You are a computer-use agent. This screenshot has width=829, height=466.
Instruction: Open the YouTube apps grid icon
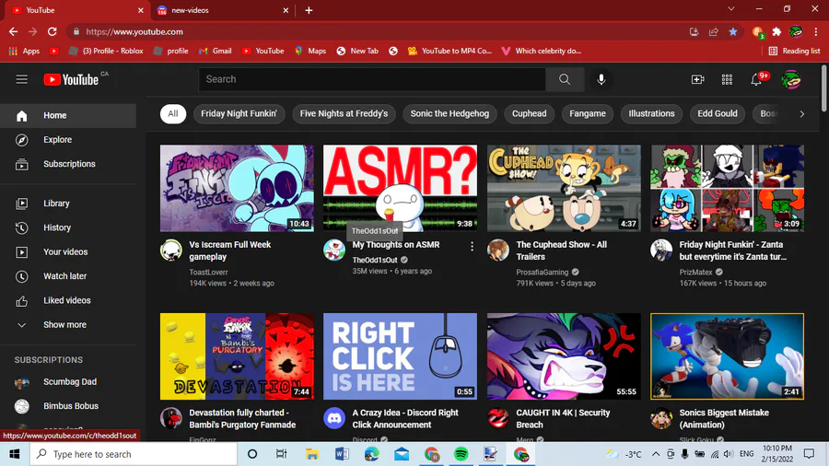click(727, 79)
